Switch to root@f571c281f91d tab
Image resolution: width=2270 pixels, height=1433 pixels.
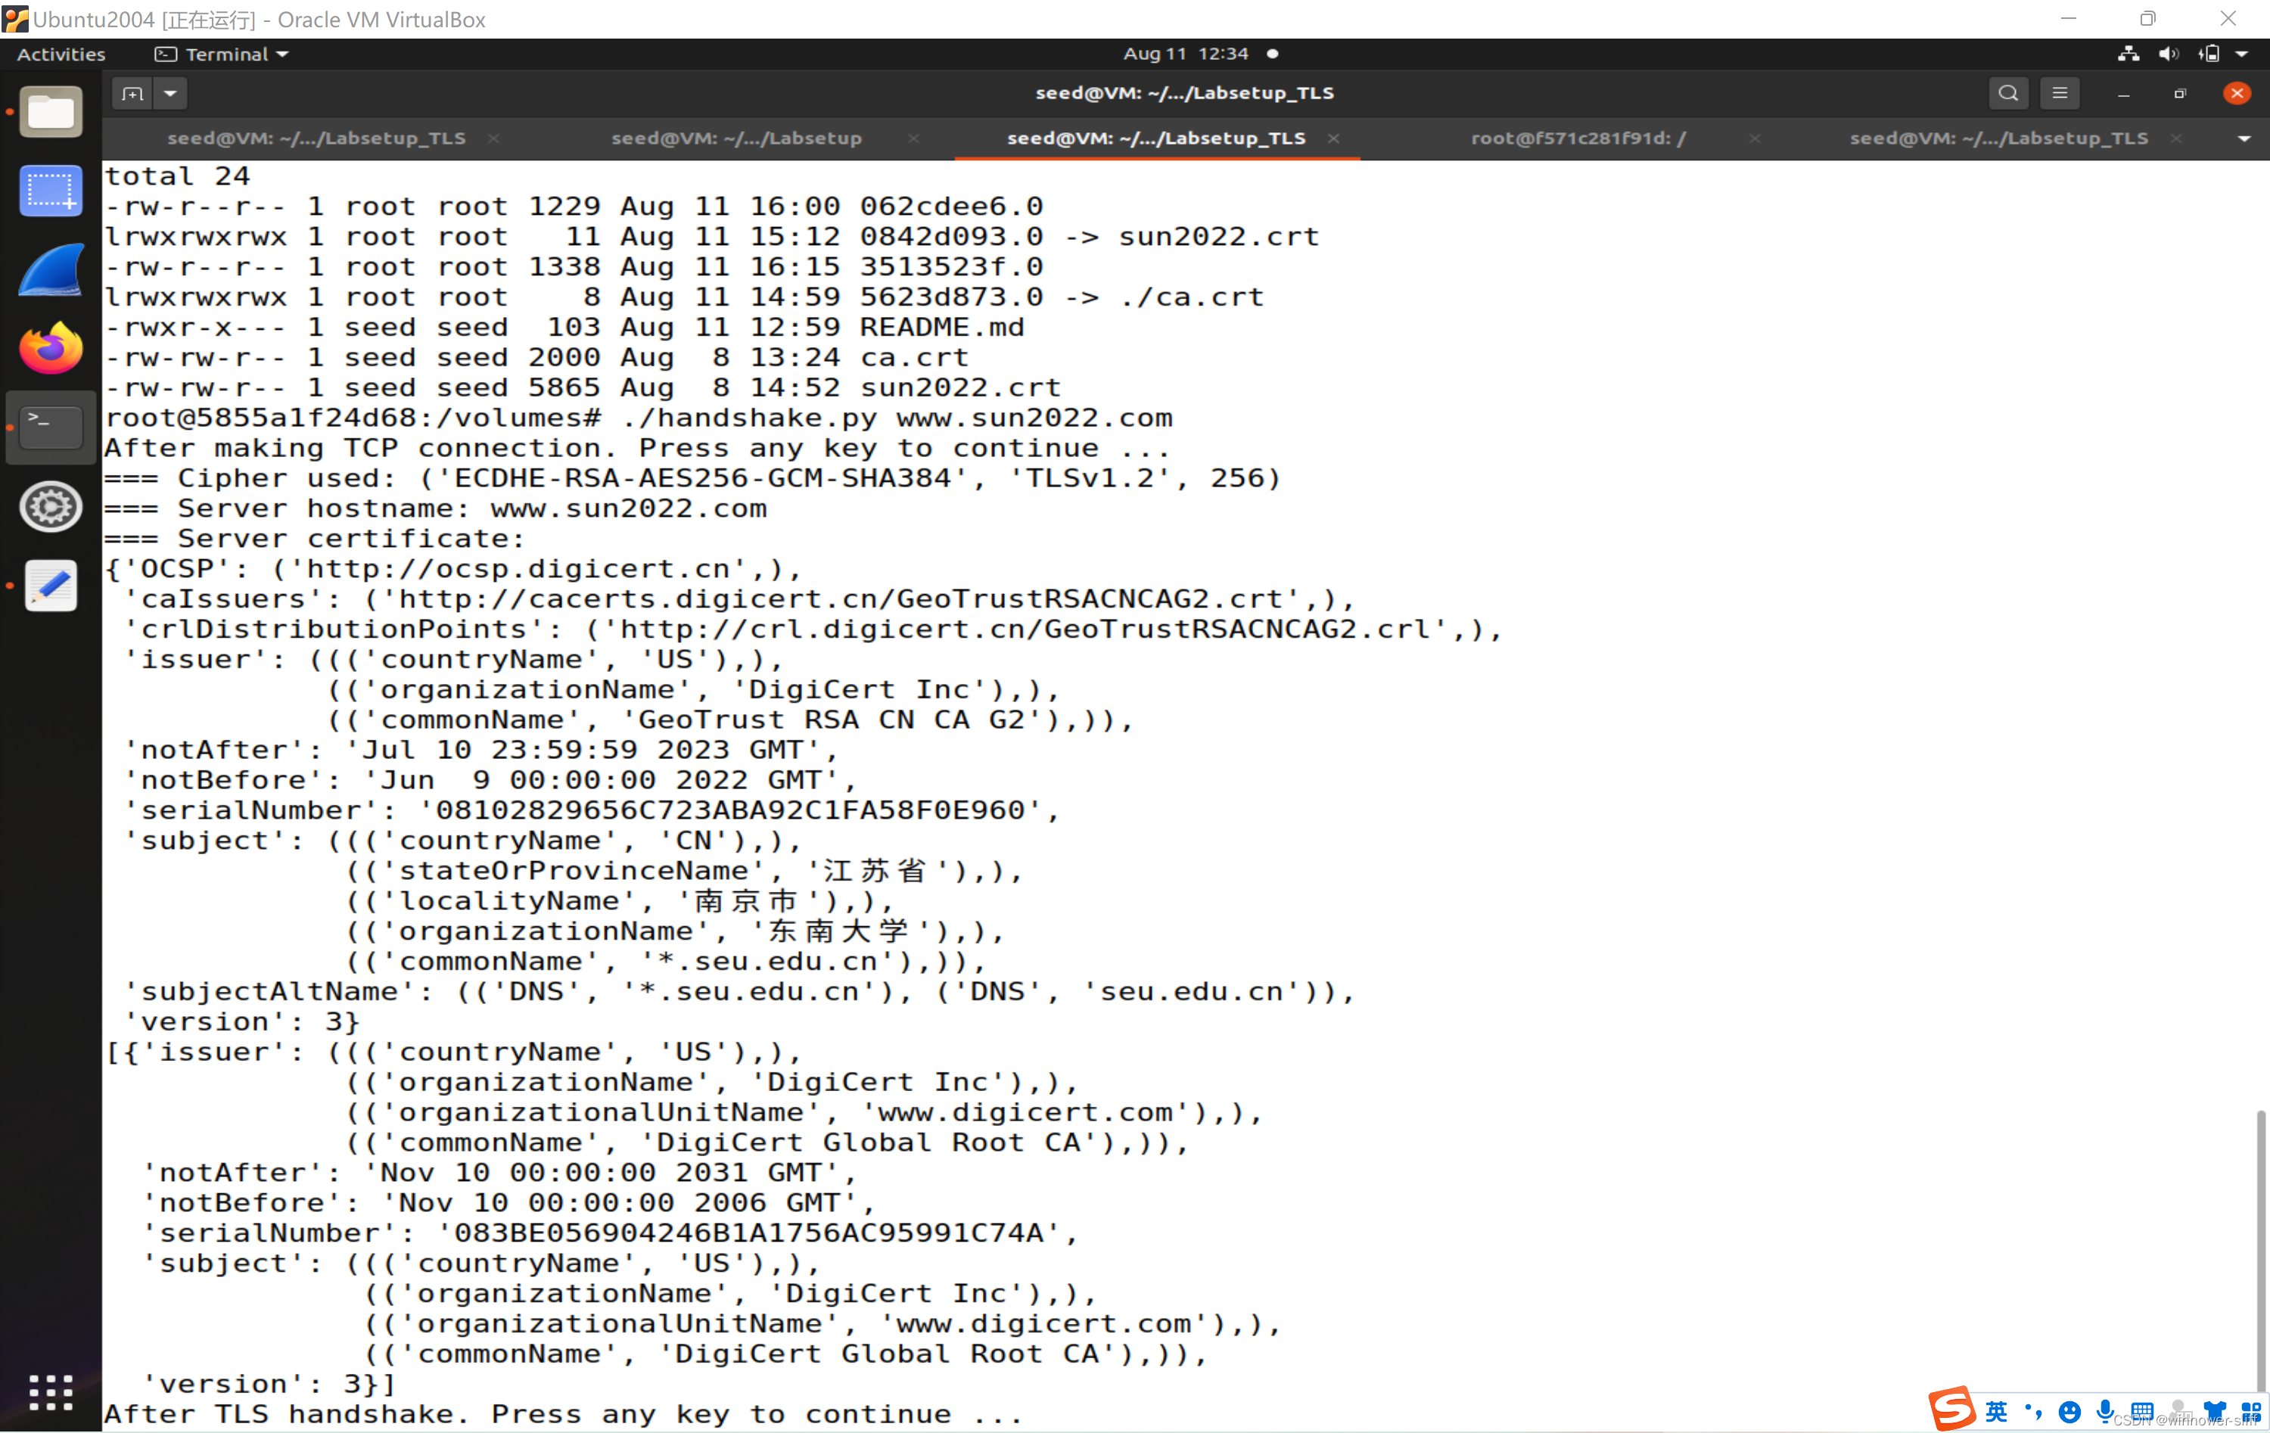pos(1578,138)
